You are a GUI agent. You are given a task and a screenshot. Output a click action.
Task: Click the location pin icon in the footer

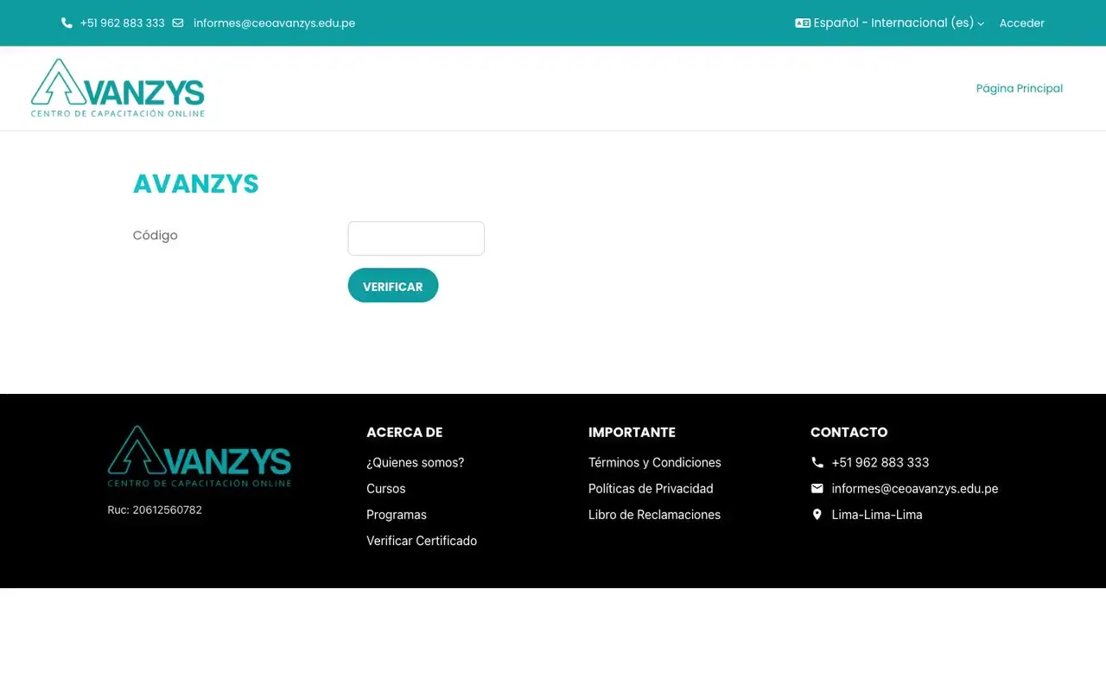coord(817,515)
